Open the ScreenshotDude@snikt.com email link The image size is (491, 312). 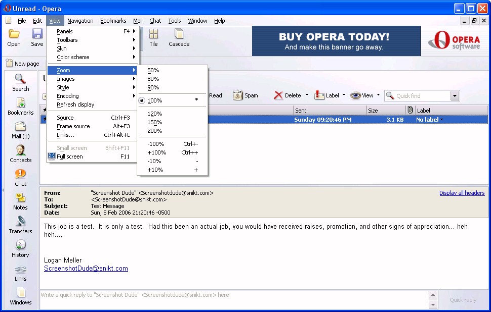pyautogui.click(x=86, y=268)
